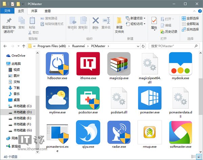The height and width of the screenshot is (160, 203).
Task: Switch to View (查看) tab
Action: (47, 11)
